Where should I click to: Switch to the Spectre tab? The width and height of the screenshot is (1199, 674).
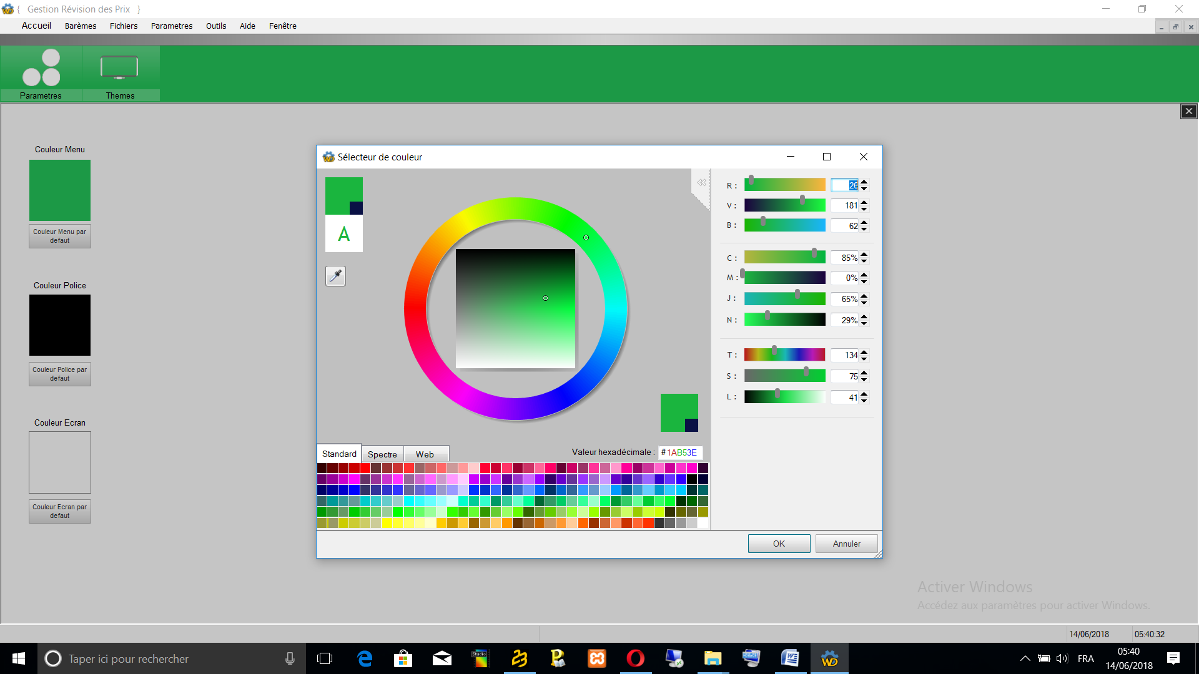point(382,454)
